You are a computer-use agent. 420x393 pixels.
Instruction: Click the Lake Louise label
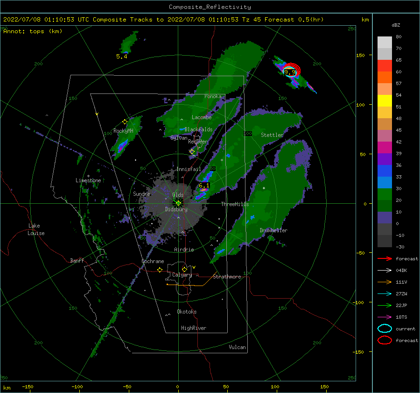click(36, 229)
